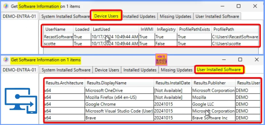Screen dimensions: 265x125
Task: Click the DEMO user cell in OneDrive row
Action: click(248, 90)
